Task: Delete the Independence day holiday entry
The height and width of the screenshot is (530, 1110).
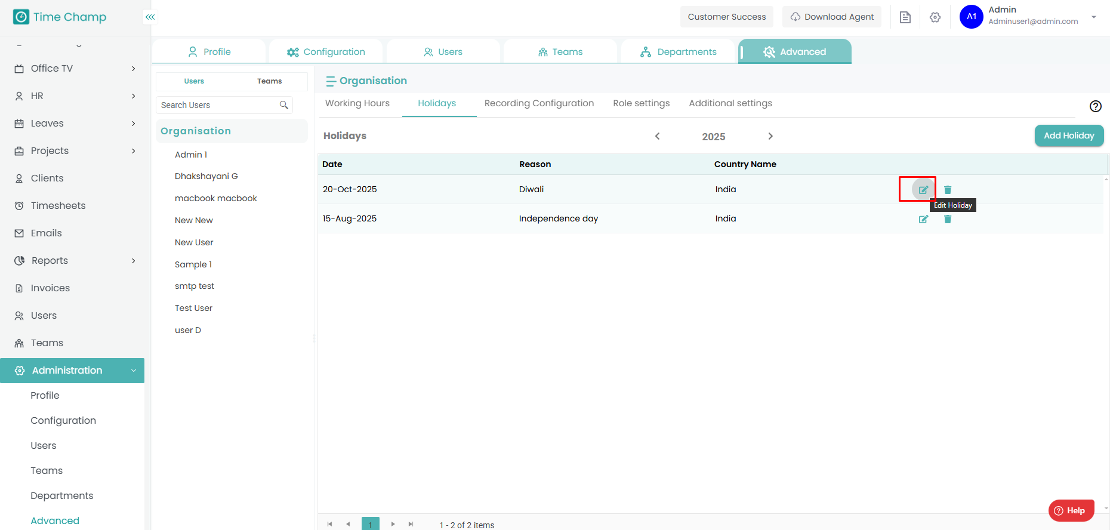Action: [x=948, y=219]
